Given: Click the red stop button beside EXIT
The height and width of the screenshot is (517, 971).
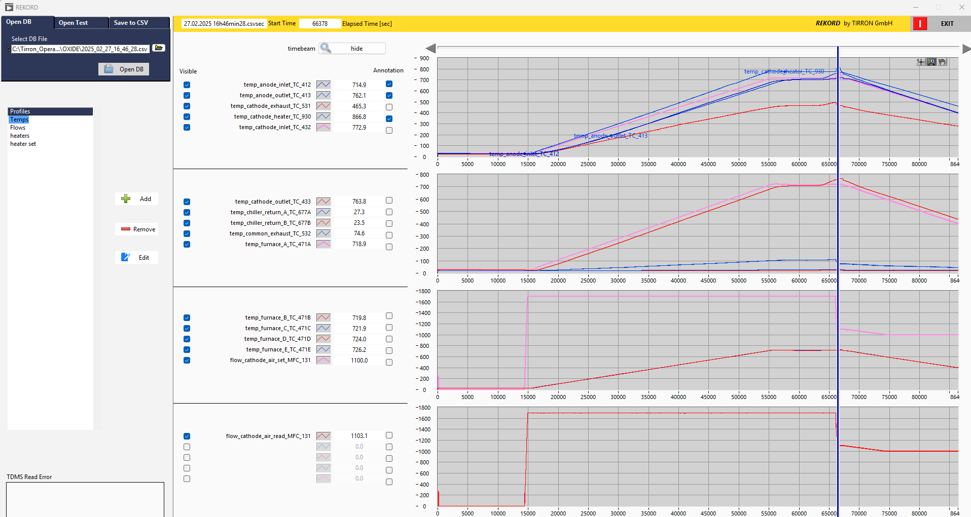Looking at the screenshot, I should 919,24.
